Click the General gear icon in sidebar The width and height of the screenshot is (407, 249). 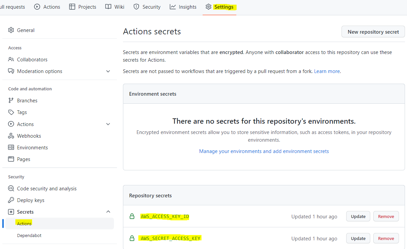point(11,30)
